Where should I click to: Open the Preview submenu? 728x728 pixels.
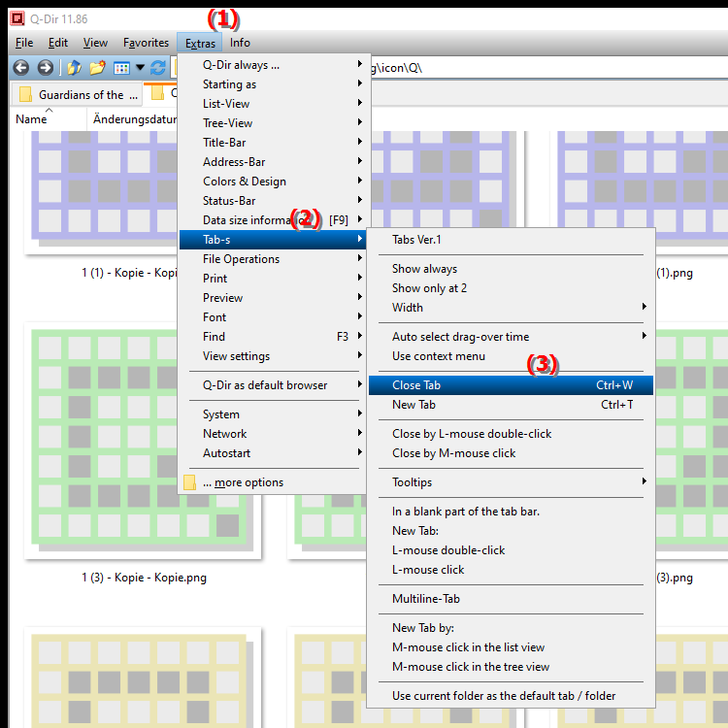point(273,298)
